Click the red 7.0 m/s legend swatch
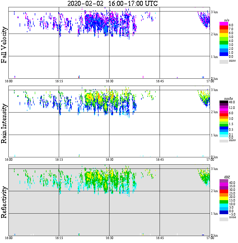 [224, 28]
